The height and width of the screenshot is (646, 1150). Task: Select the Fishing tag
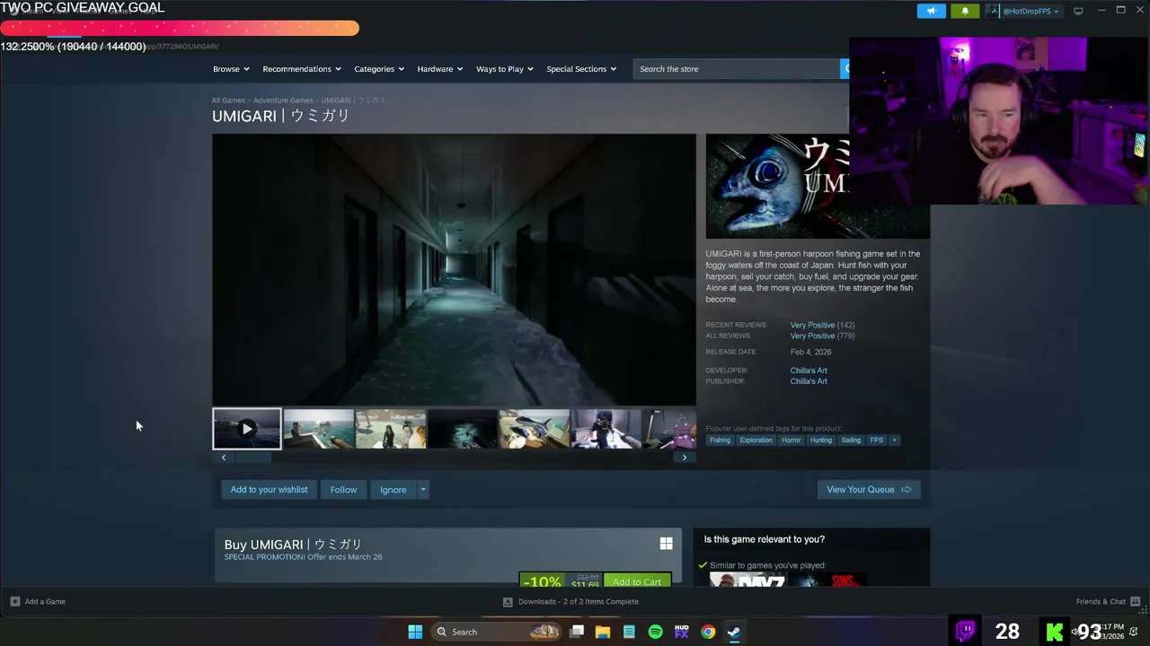point(721,440)
